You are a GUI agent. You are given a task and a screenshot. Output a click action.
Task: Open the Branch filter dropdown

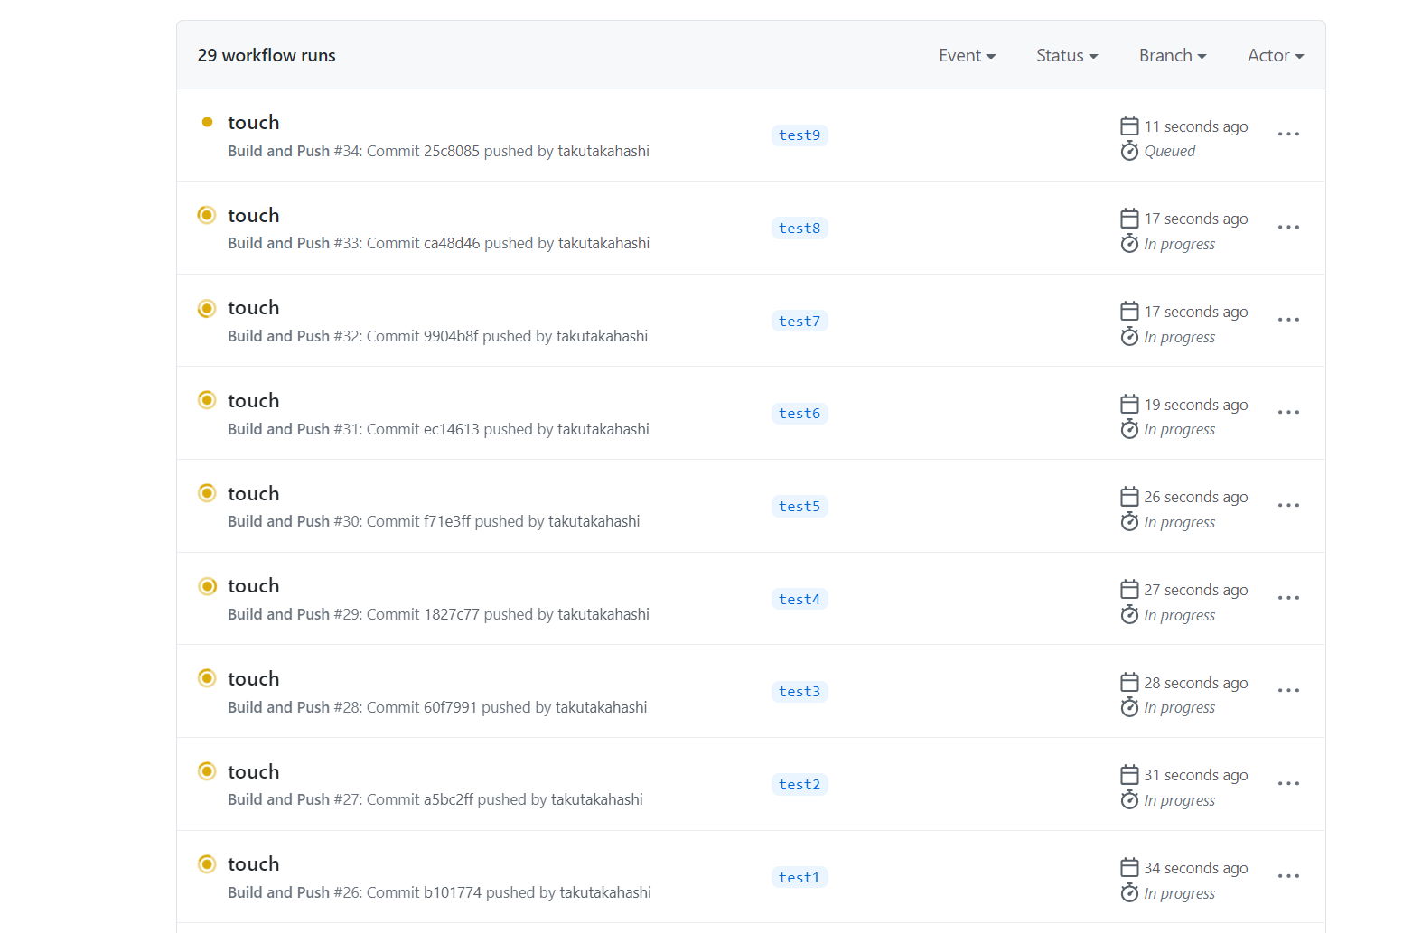point(1173,56)
